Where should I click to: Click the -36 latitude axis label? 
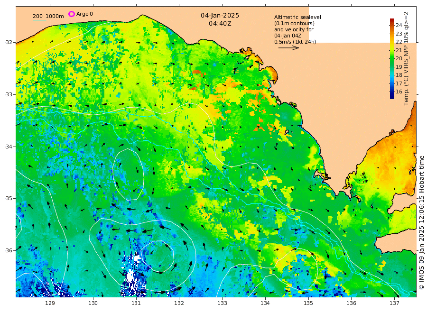9,250
